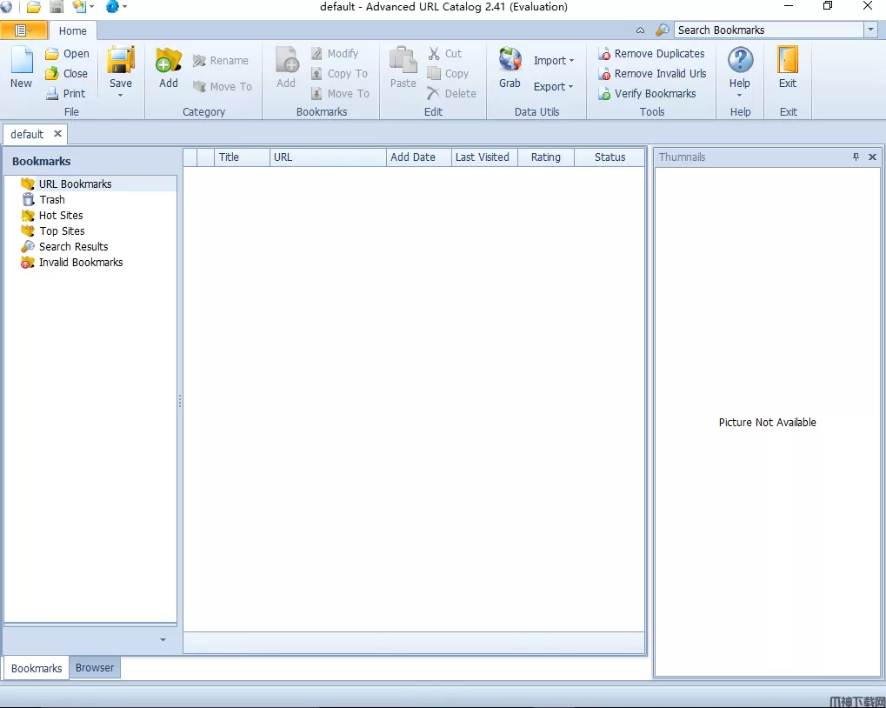Open the Search Bookmarks dropdown arrow
This screenshot has height=708, width=886.
(x=870, y=30)
